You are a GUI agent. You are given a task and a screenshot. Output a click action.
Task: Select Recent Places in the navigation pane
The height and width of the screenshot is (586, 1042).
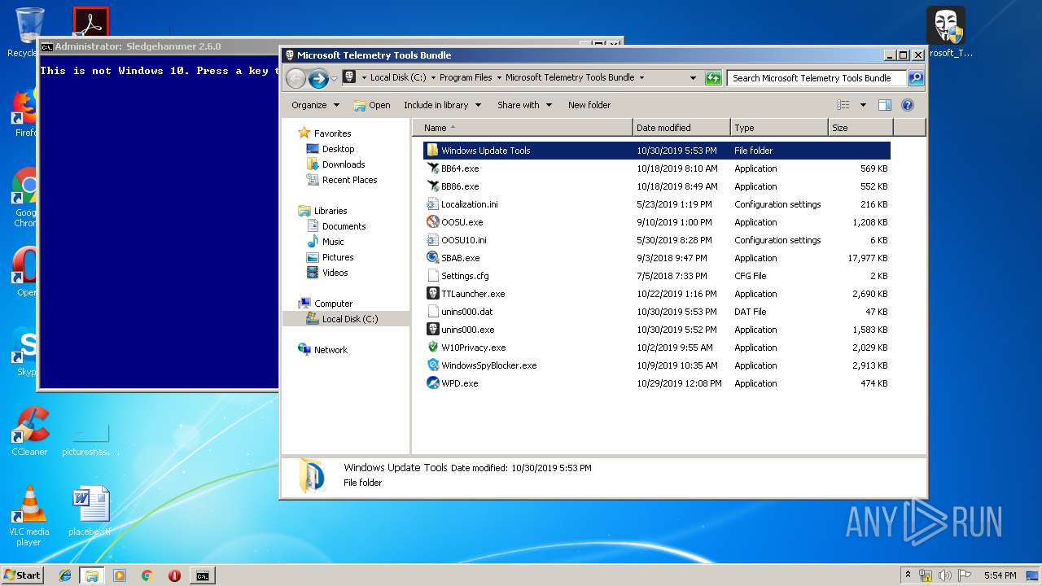[349, 180]
